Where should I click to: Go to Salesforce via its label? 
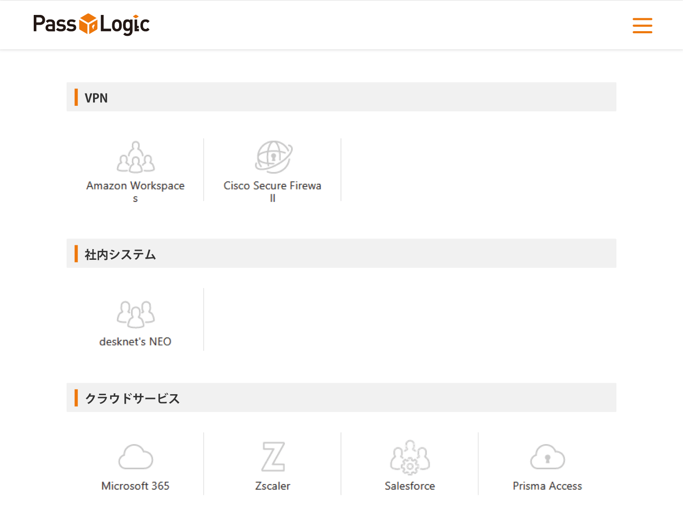[x=410, y=486]
